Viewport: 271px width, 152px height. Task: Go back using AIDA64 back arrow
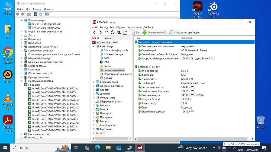95,32
